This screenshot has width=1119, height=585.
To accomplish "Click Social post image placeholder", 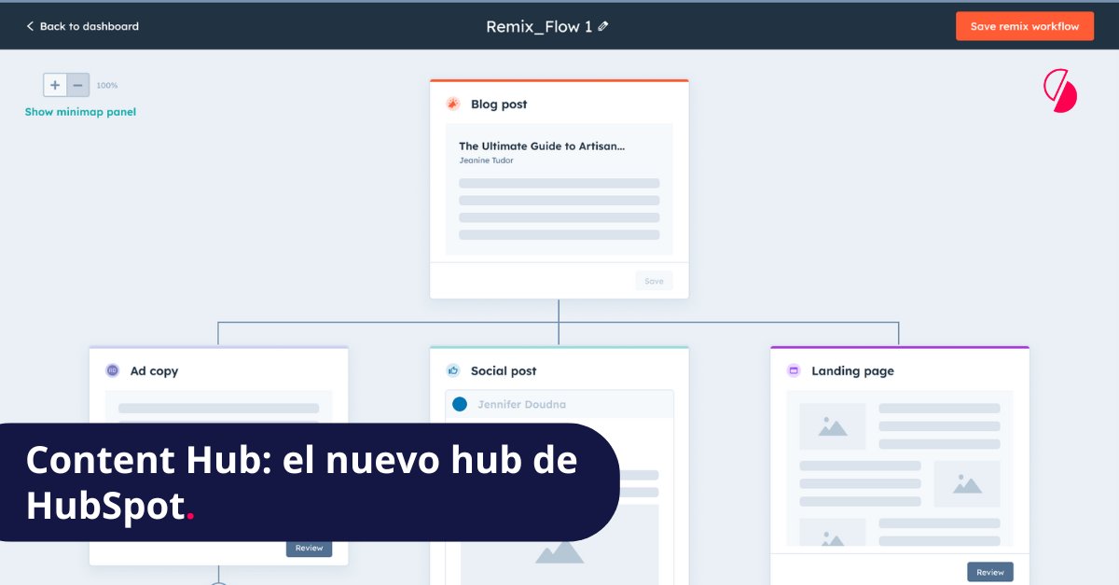I will pos(559,545).
